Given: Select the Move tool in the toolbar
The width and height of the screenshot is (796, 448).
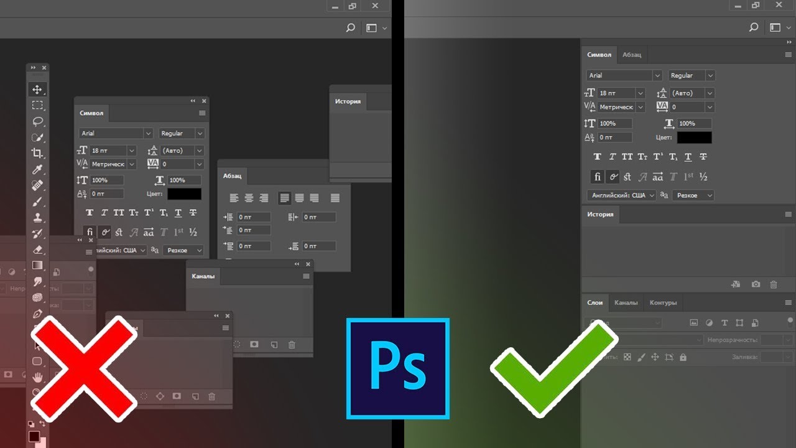Looking at the screenshot, I should [x=37, y=90].
